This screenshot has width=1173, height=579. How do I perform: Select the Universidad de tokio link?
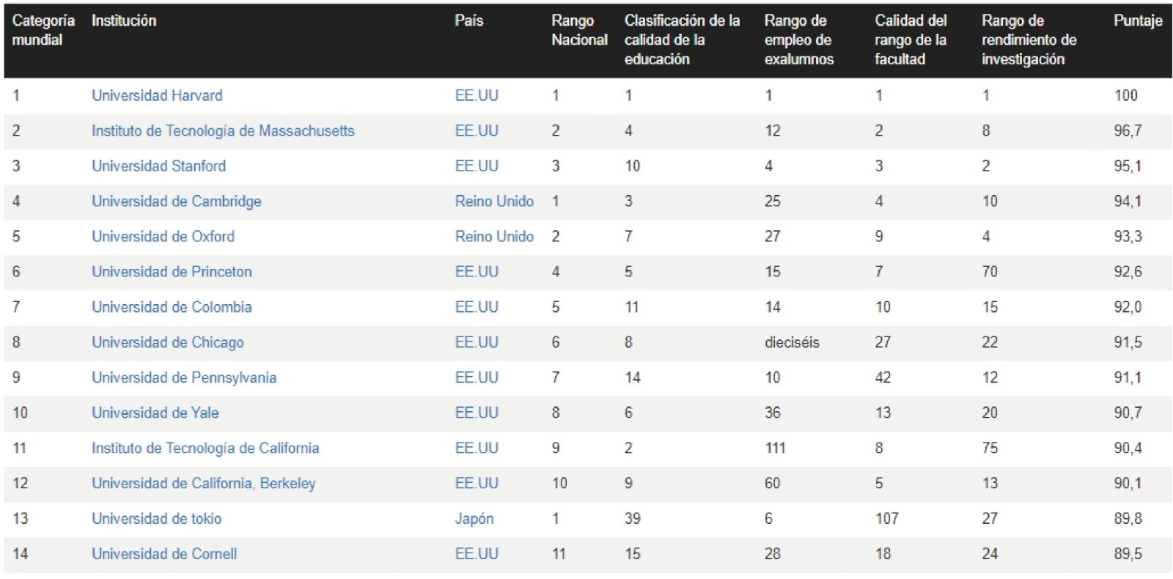tap(156, 518)
